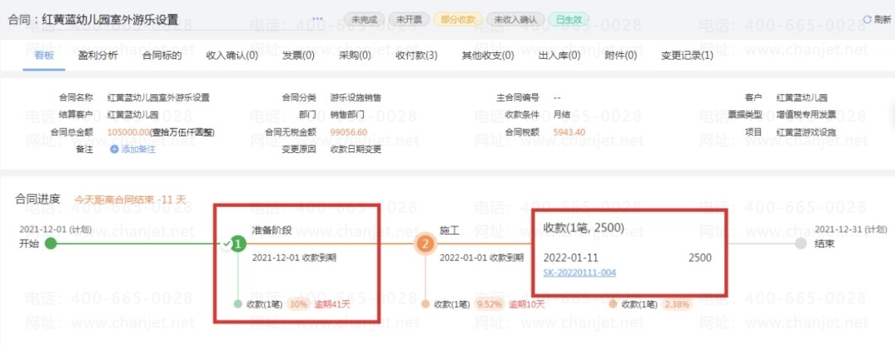
Task: Click the 变更原因 value 收款日期变更
Action: [356, 150]
